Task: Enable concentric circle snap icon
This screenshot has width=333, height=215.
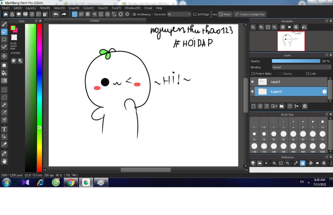Action: tap(107, 14)
